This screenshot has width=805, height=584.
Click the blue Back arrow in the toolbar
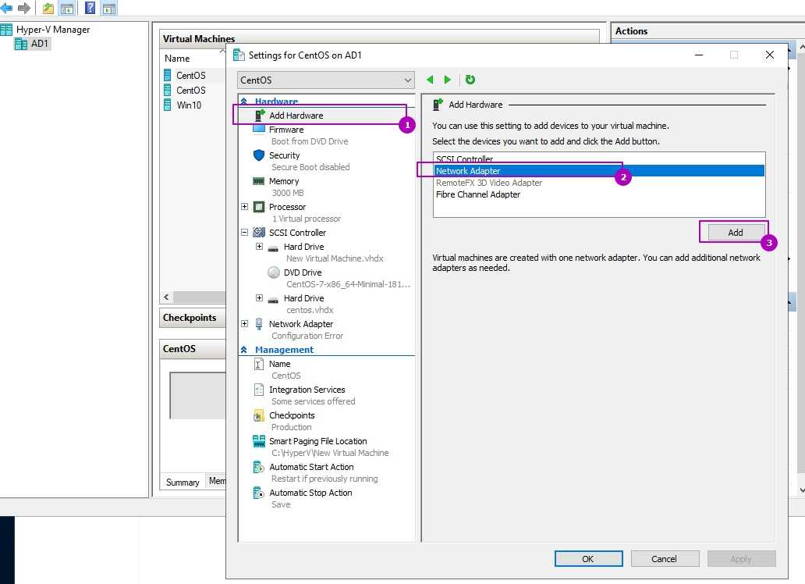[x=6, y=9]
